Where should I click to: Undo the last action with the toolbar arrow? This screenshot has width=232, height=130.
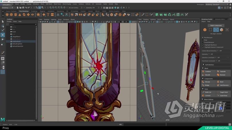(26, 8)
